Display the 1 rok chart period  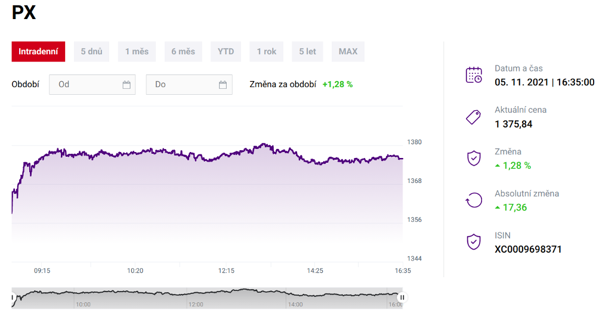[x=267, y=51]
